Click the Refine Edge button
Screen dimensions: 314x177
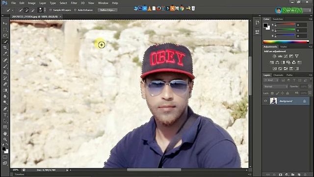[107, 10]
